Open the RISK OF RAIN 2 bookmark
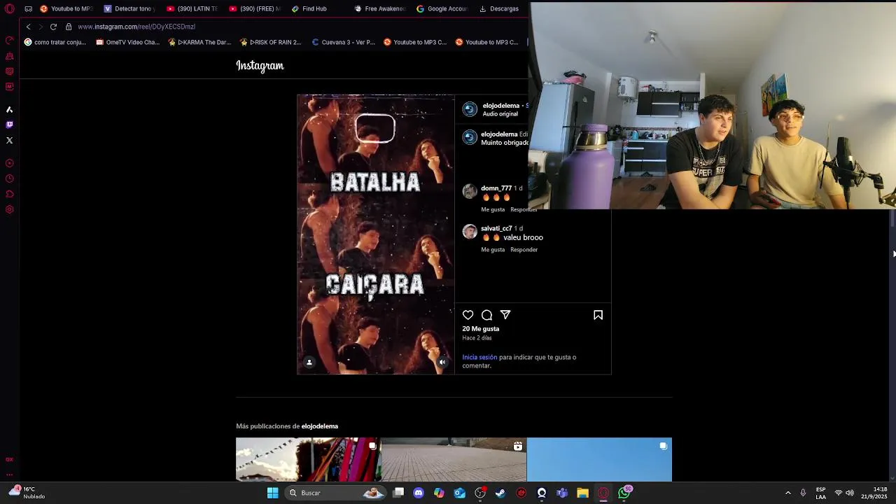The width and height of the screenshot is (896, 504). pos(271,42)
